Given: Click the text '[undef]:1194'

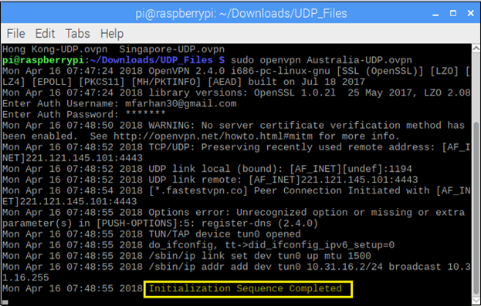Looking at the screenshot, I should coord(377,169).
